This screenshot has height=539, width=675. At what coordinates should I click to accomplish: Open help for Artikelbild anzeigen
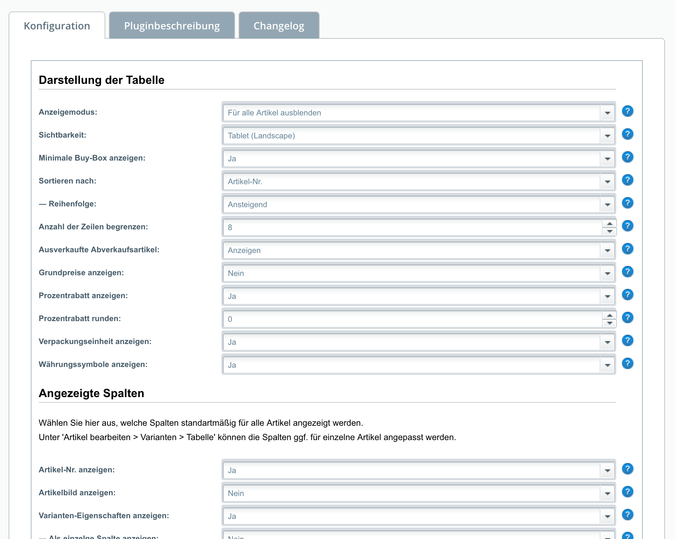tap(627, 492)
